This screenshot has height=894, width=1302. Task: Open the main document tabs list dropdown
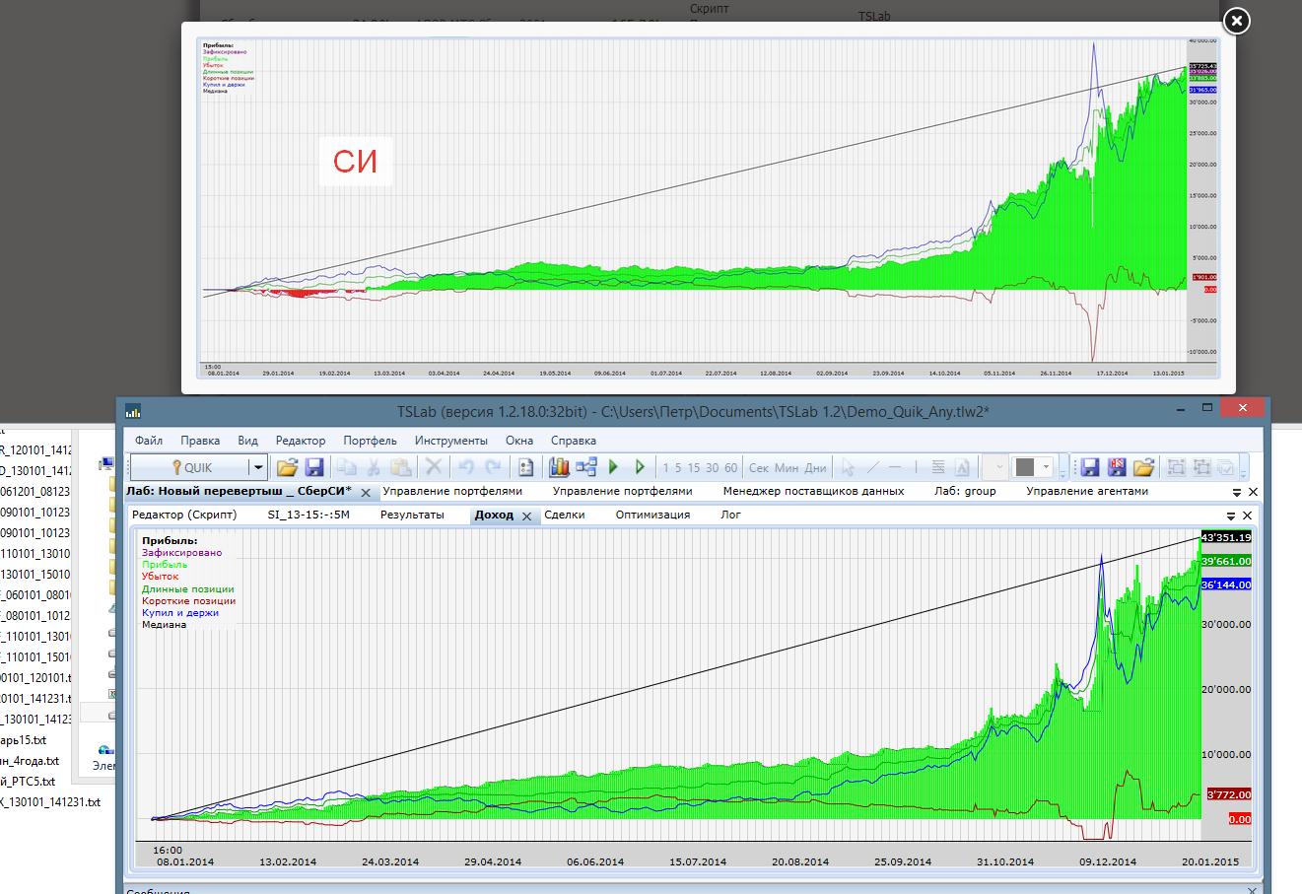click(1237, 492)
